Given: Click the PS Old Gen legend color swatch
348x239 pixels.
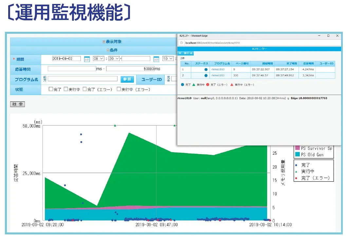Looking at the screenshot, I should click(x=297, y=154).
